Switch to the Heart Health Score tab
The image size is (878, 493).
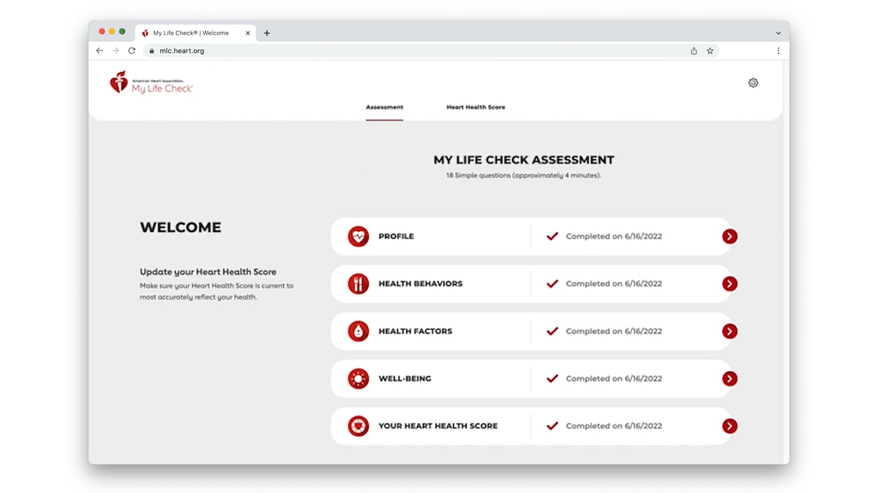click(476, 107)
